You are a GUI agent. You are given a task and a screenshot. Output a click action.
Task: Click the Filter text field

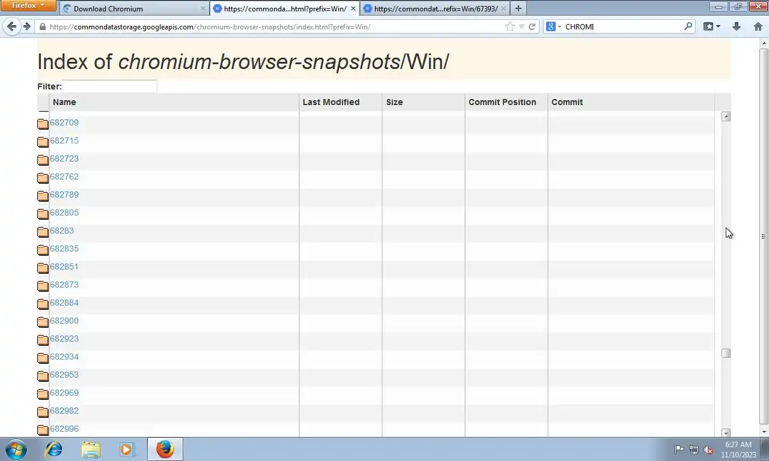click(x=109, y=86)
